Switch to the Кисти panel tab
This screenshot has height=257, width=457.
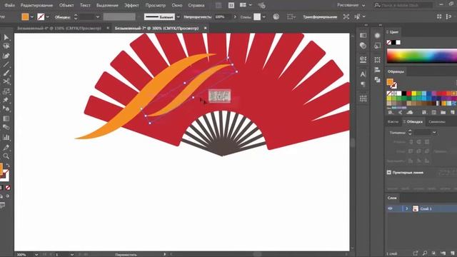click(393, 121)
